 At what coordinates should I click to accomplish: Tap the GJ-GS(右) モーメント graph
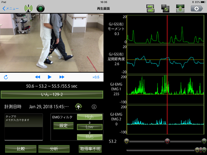click(166, 29)
